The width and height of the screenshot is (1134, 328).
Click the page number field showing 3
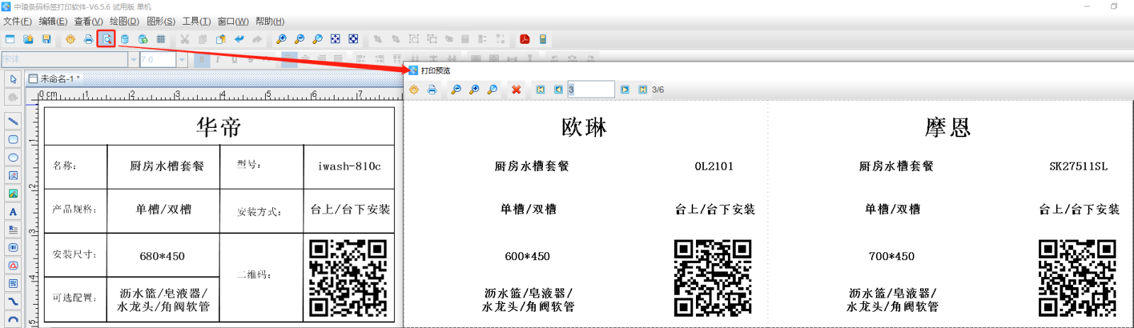pyautogui.click(x=591, y=90)
